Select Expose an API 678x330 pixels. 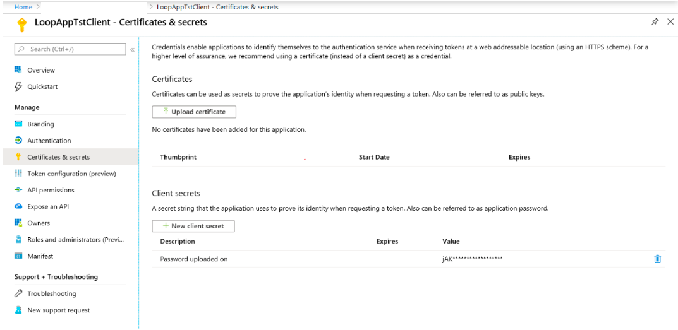48,206
